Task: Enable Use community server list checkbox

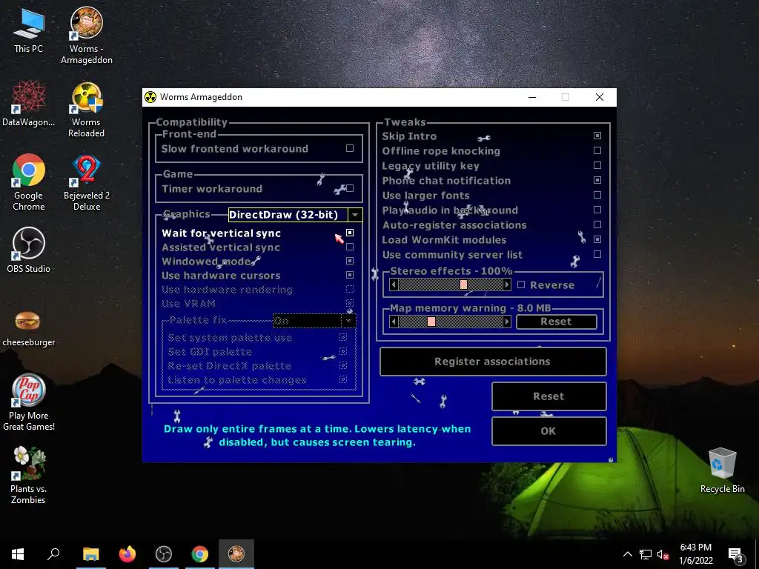Action: click(597, 254)
